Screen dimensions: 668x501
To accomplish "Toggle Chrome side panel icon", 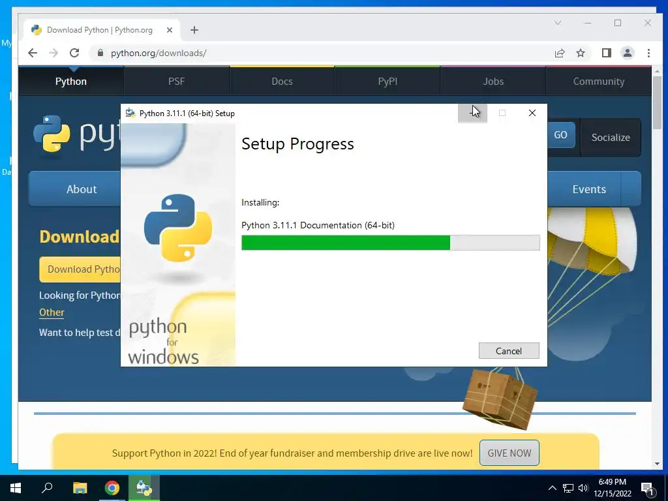I will 607,53.
